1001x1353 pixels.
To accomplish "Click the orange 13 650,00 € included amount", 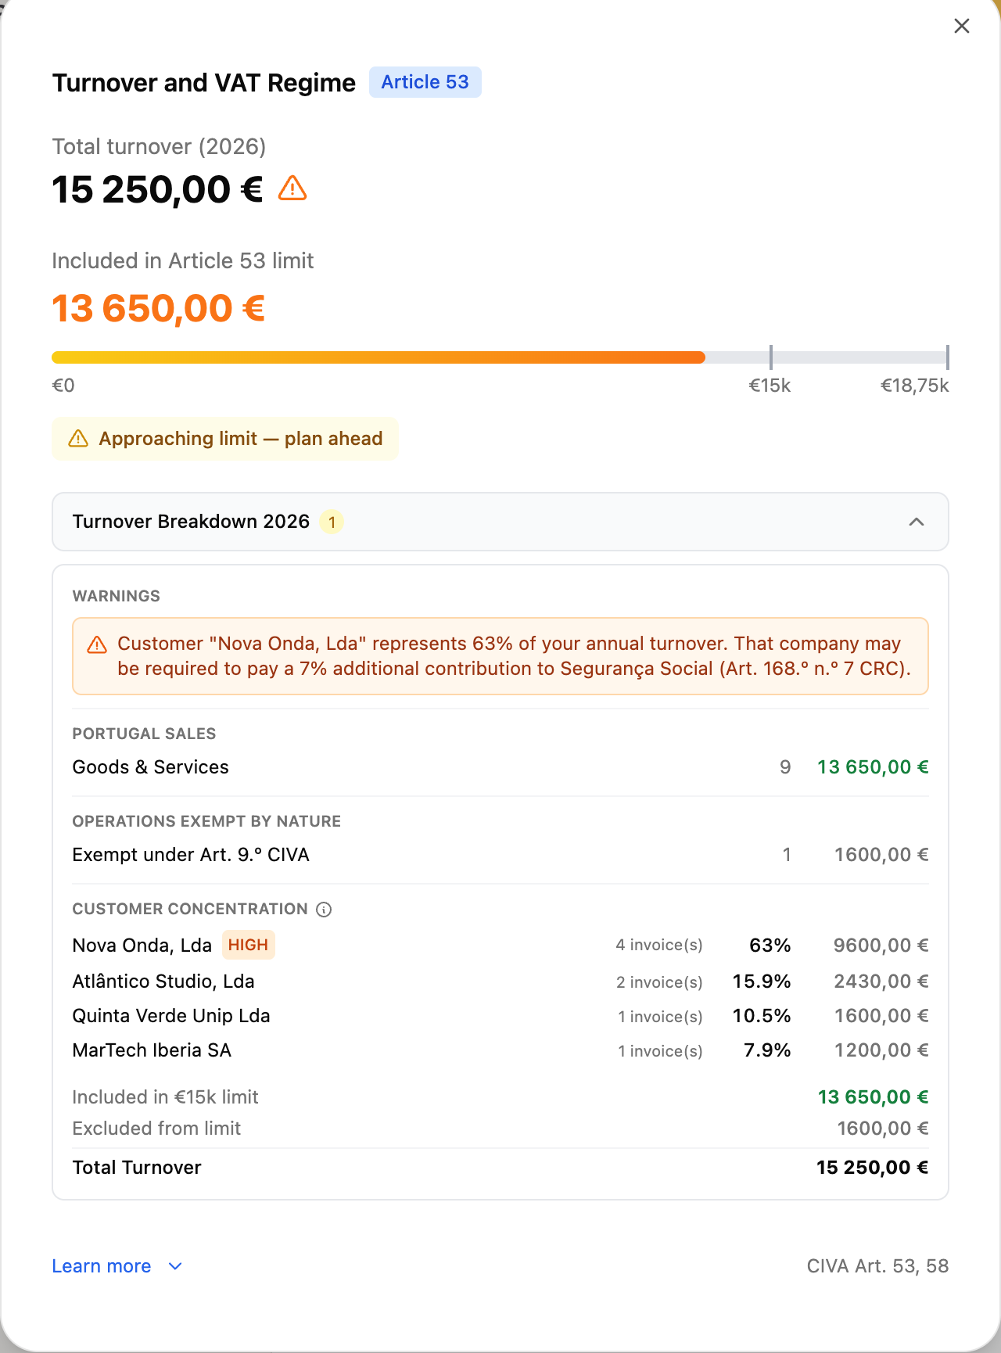I will (159, 308).
